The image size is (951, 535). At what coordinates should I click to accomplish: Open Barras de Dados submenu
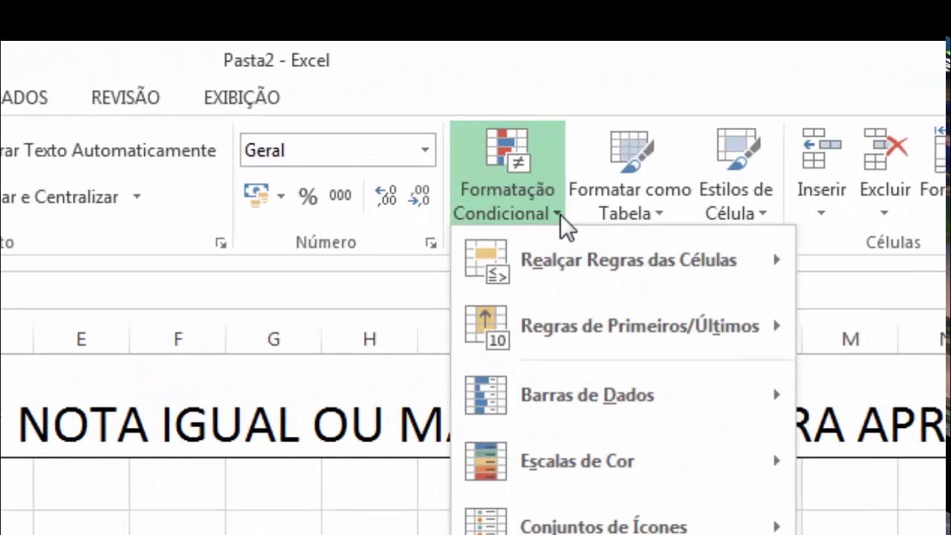(623, 395)
